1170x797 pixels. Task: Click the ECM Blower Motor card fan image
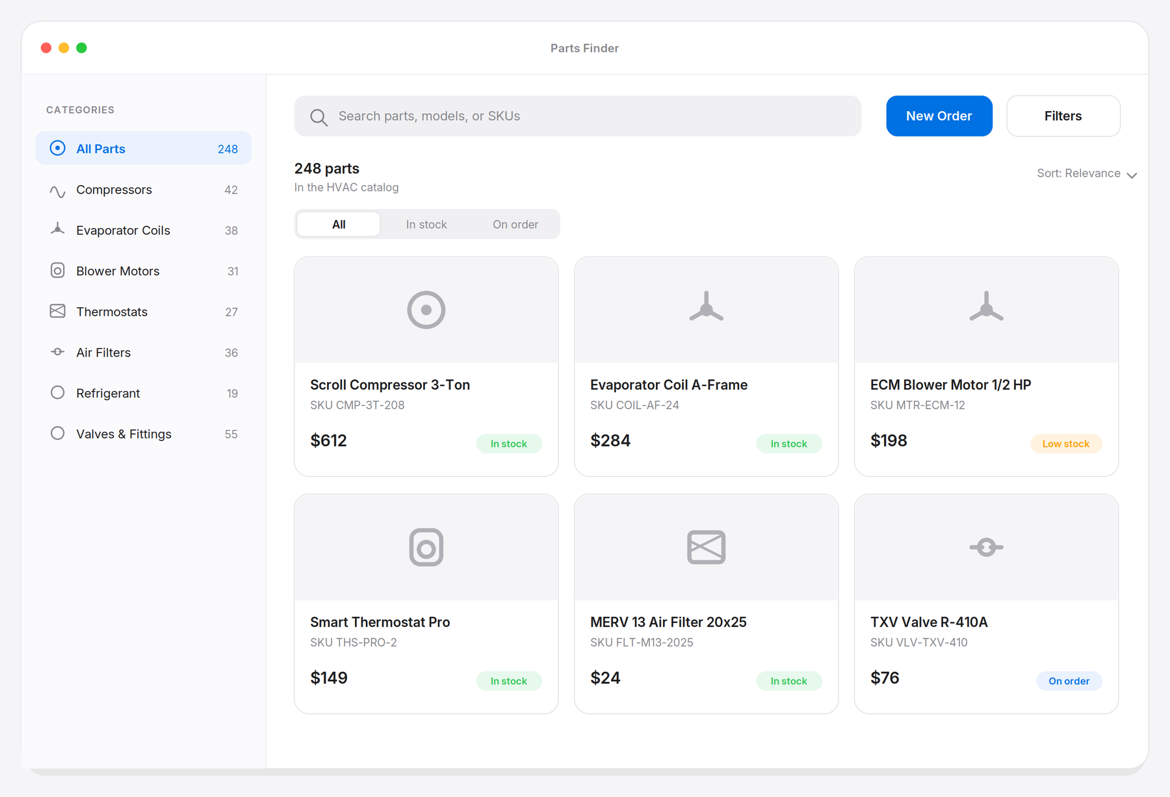click(x=987, y=310)
